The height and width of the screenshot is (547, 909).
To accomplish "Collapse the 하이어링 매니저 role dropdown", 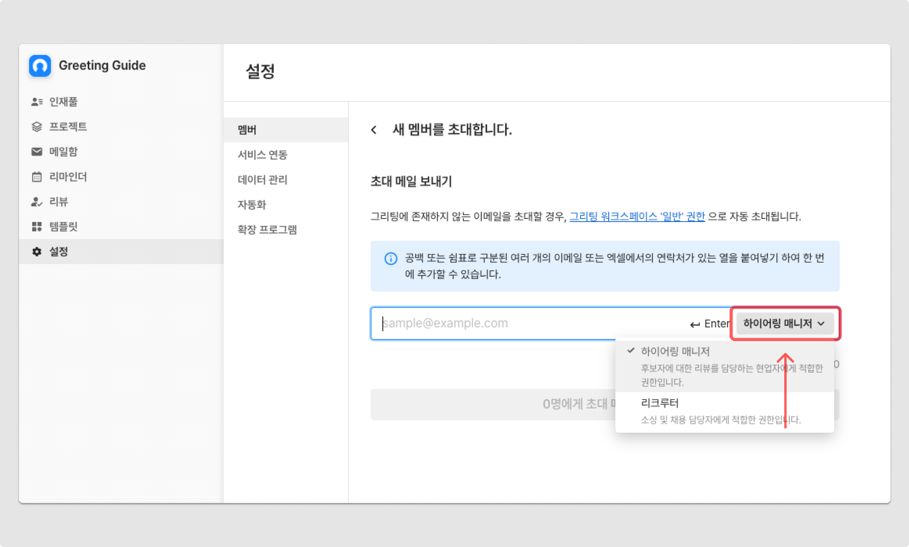I will tap(784, 323).
